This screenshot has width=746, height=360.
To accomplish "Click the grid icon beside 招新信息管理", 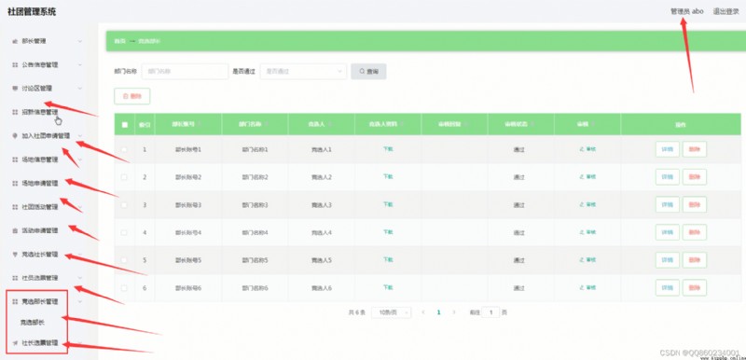I will (14, 112).
